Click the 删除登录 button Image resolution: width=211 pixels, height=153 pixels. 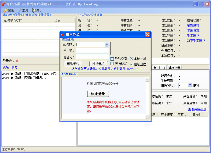pos(73,64)
